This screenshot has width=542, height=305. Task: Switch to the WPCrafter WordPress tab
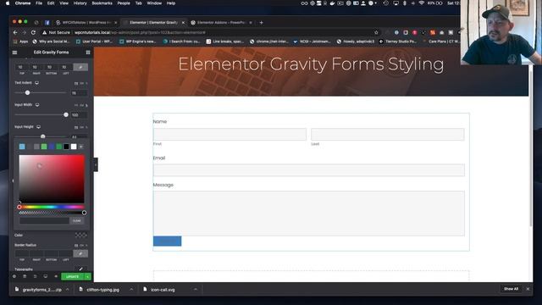tap(86, 23)
